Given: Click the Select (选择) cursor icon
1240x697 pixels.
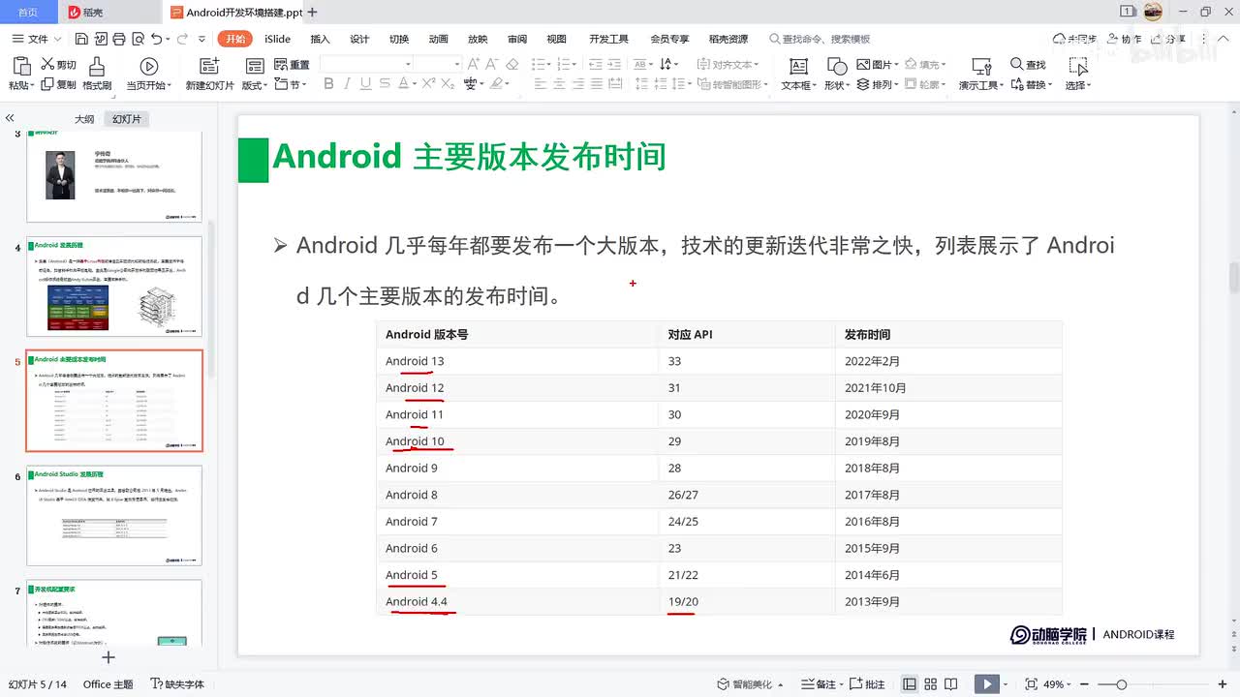Looking at the screenshot, I should point(1078,66).
